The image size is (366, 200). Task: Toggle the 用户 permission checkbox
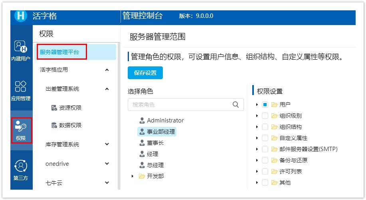[x=265, y=105]
